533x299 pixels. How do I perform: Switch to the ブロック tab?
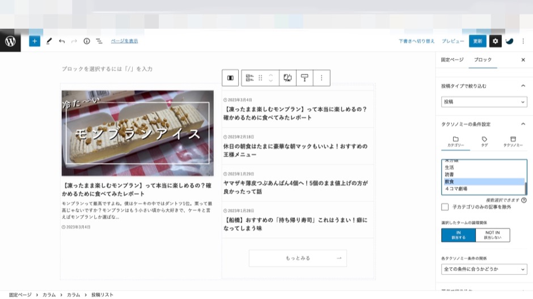pyautogui.click(x=483, y=59)
